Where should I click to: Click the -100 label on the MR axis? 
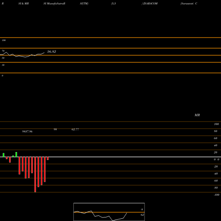217,195
